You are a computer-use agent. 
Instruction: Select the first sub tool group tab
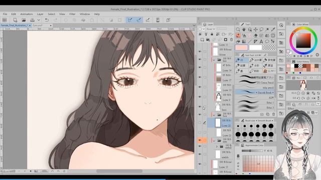(x=242, y=60)
